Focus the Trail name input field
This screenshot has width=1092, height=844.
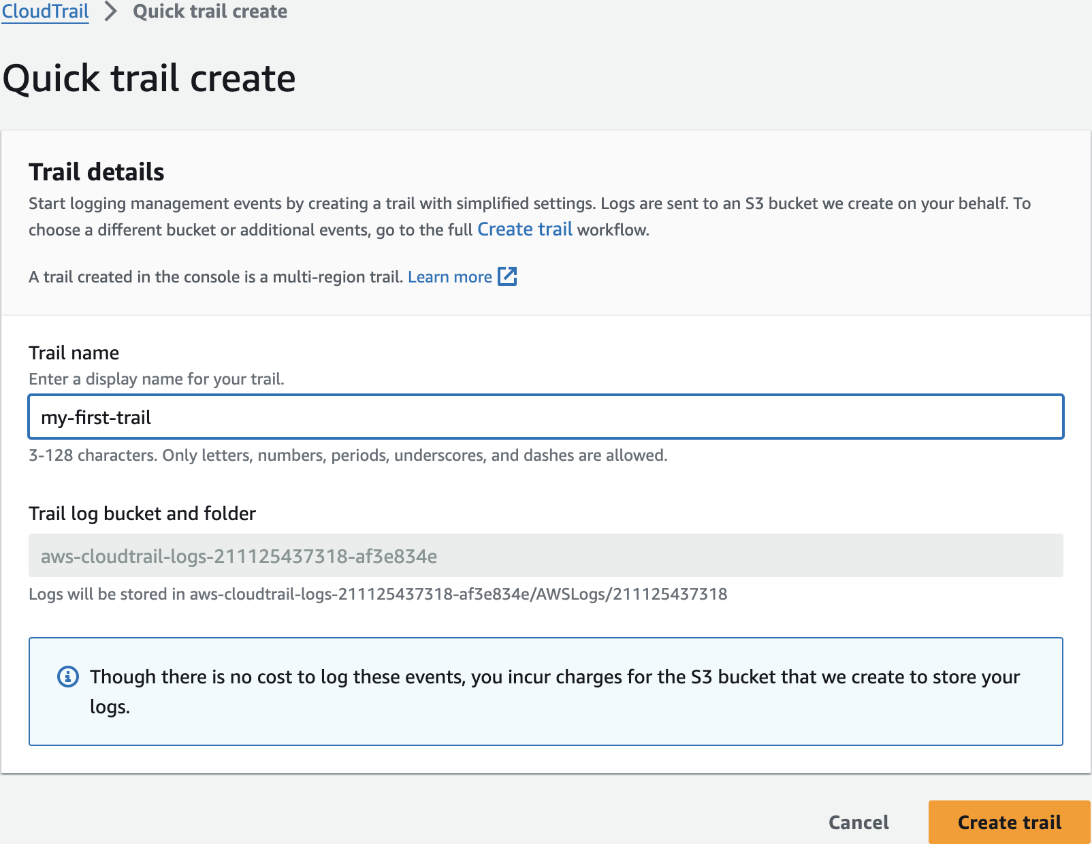546,417
